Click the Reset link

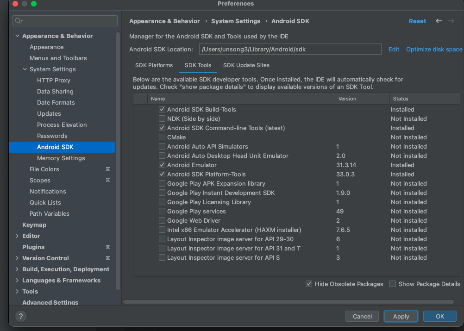(417, 21)
